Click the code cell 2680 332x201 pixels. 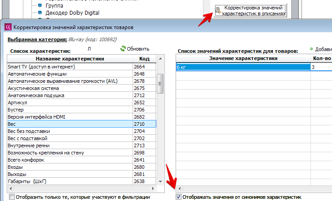click(144, 167)
